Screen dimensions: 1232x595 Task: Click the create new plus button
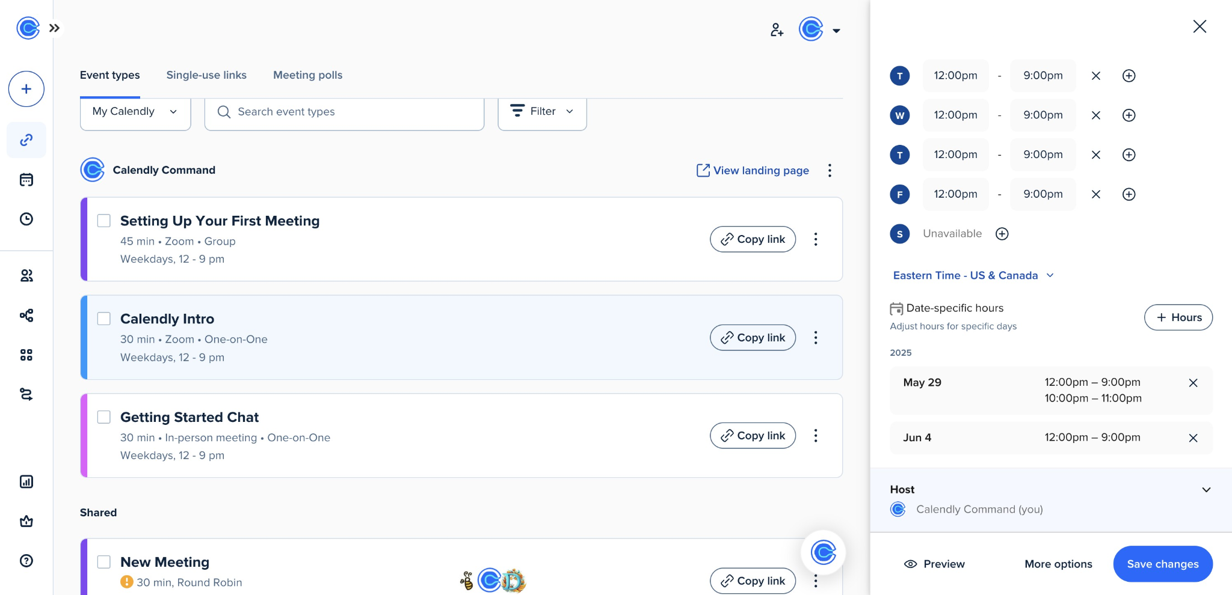[x=26, y=89]
